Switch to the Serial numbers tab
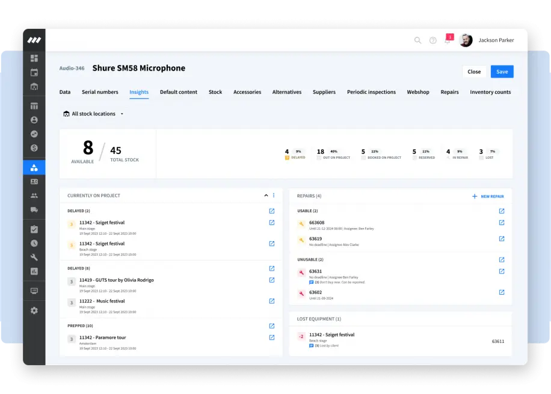Viewport: 551px width, 394px height. [100, 92]
